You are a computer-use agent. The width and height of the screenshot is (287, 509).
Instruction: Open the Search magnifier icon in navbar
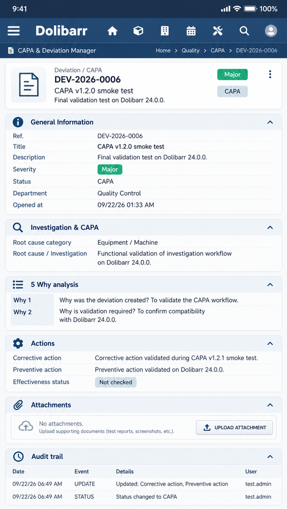244,31
